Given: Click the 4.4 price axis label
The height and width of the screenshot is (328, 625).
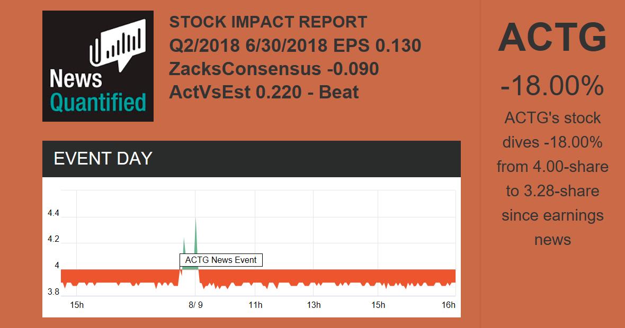Looking at the screenshot, I should coord(53,214).
